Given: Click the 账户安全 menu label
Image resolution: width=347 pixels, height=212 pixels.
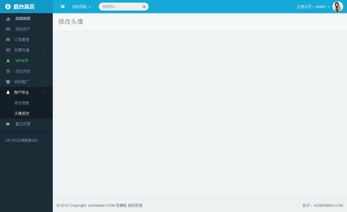Looking at the screenshot, I should click(22, 92).
